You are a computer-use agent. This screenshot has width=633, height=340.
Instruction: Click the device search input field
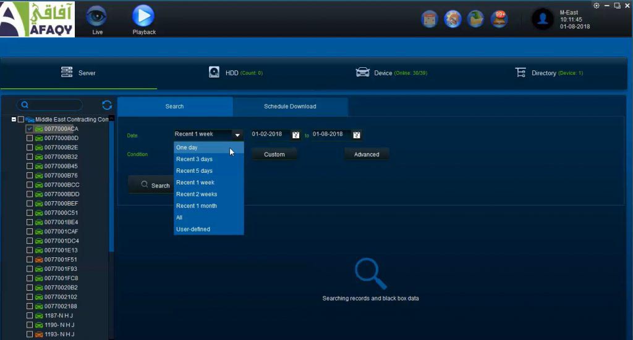[49, 105]
